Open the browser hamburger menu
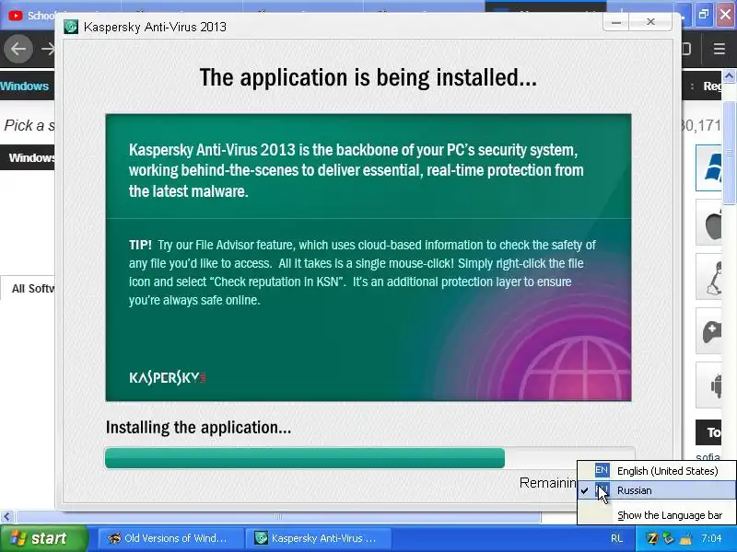 coord(719,49)
